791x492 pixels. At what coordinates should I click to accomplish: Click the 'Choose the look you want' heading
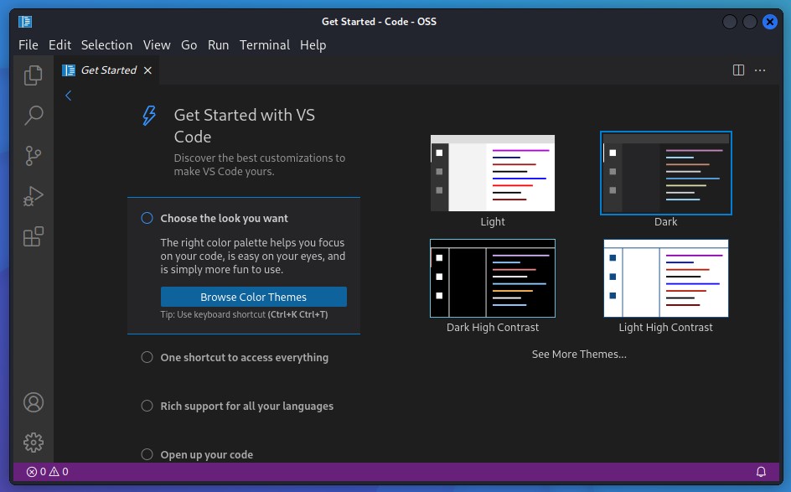point(224,218)
